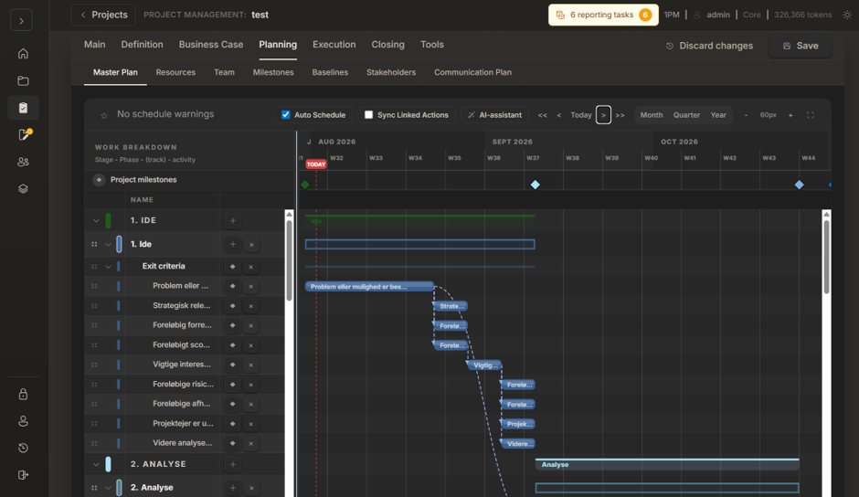Viewport: 859px width, 497px height.
Task: Open the Closing tab
Action: tap(387, 45)
